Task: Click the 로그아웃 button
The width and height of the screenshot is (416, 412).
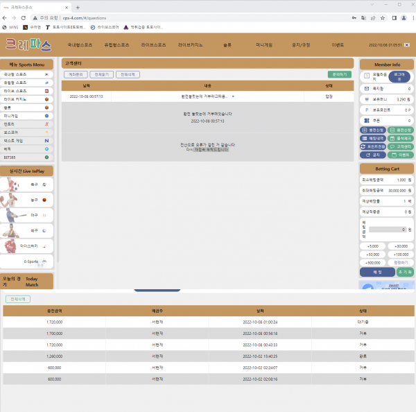Action: [x=399, y=76]
